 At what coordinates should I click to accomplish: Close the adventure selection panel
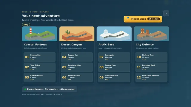166,13
